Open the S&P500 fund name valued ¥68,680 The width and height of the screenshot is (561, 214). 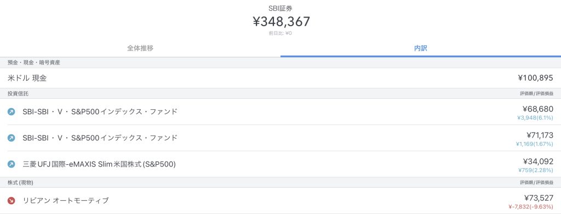click(100, 111)
